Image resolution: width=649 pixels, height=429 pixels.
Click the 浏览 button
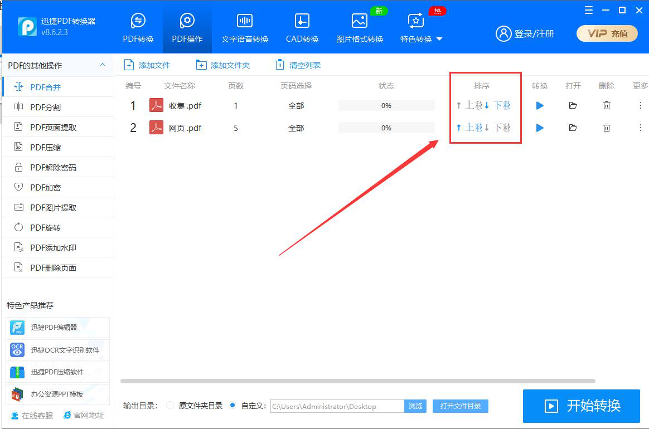click(x=415, y=406)
